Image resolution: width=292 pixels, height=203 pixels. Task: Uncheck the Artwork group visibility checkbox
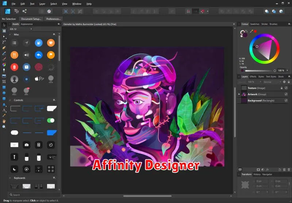coord(286,94)
